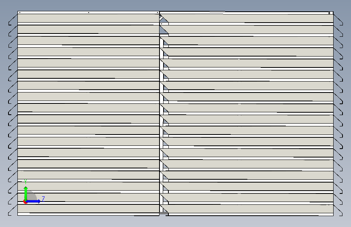Click the blue Z axis arrow
The image size is (351, 227).
pyautogui.click(x=34, y=201)
